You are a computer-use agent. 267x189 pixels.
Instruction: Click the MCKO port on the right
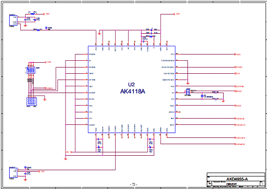coord(238,91)
